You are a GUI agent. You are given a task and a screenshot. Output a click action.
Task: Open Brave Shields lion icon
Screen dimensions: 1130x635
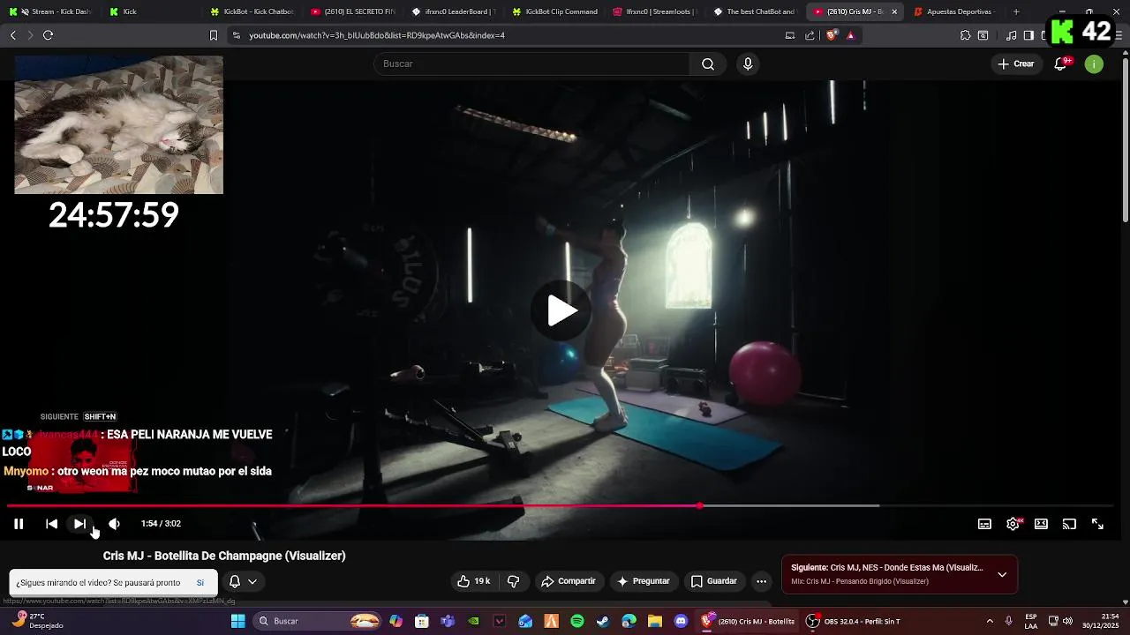click(832, 35)
